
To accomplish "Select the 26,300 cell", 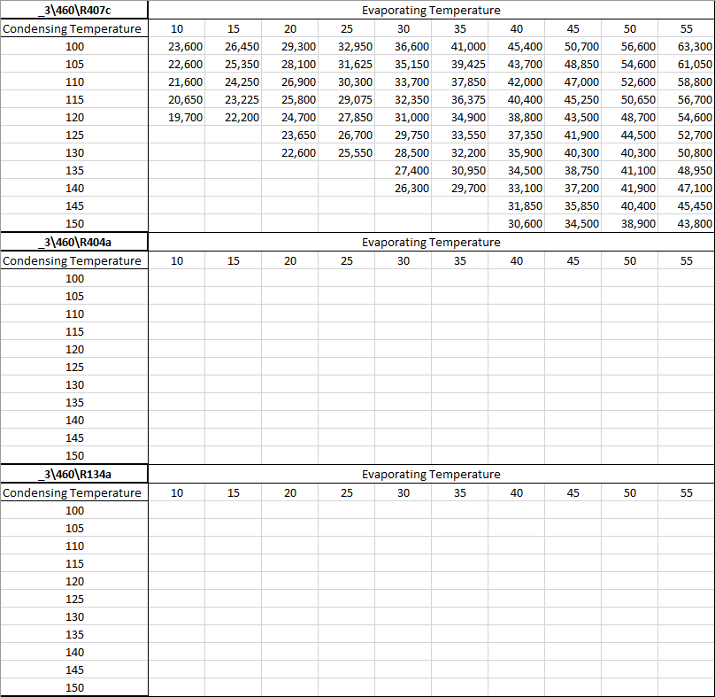I will pyautogui.click(x=403, y=188).
